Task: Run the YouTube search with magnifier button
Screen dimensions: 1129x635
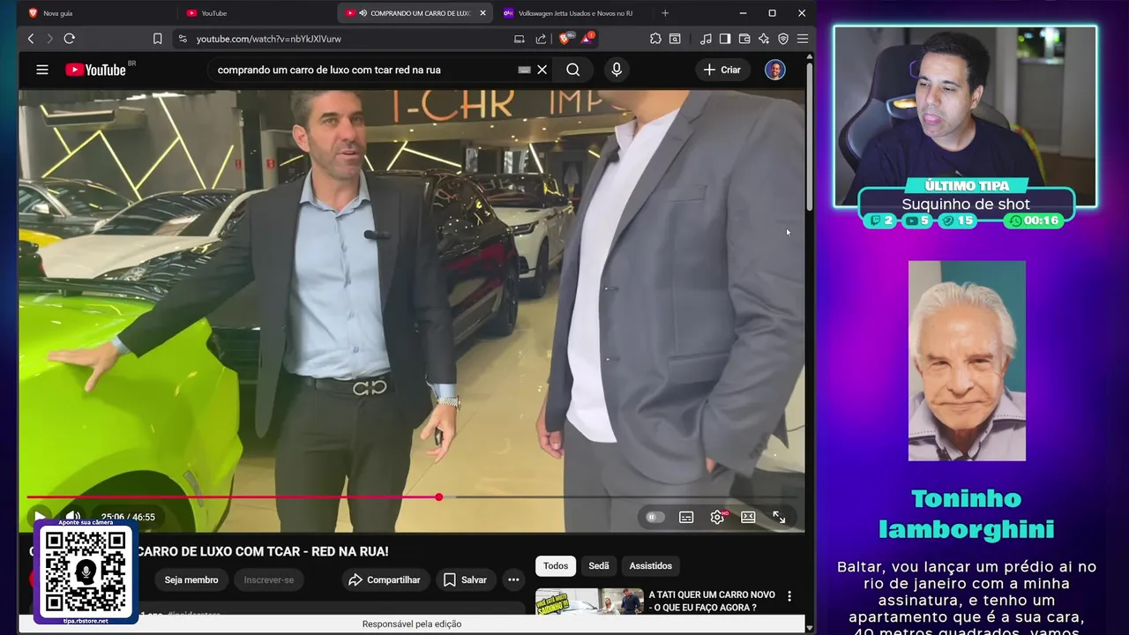Action: coord(573,70)
